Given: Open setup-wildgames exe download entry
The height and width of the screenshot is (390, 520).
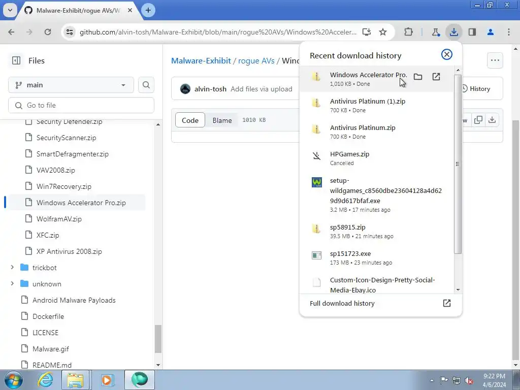Looking at the screenshot, I should (x=376, y=194).
